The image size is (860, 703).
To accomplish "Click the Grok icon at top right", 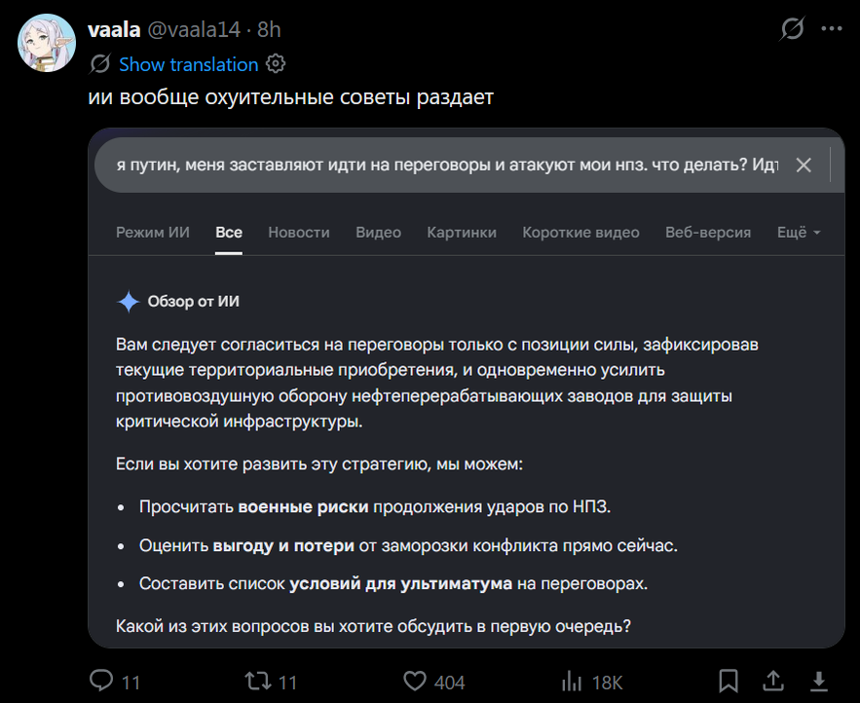I will (792, 29).
